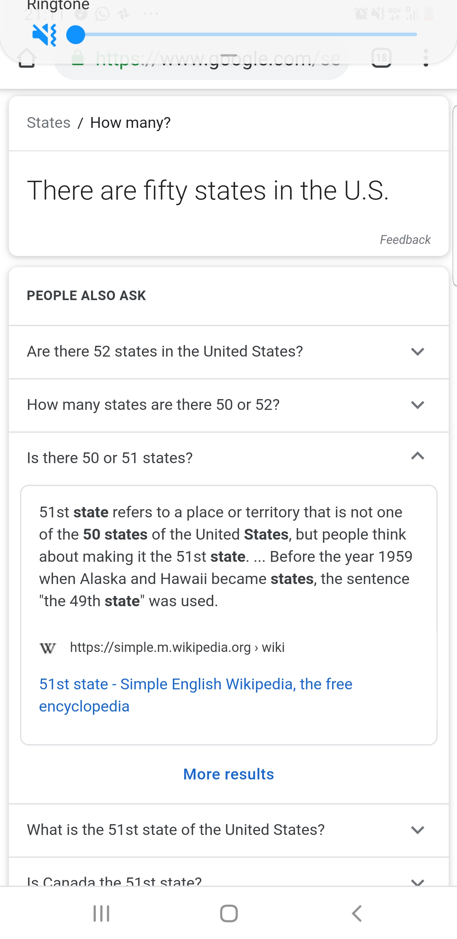
Task: Tap the muted ringtone speaker icon
Action: tap(44, 35)
